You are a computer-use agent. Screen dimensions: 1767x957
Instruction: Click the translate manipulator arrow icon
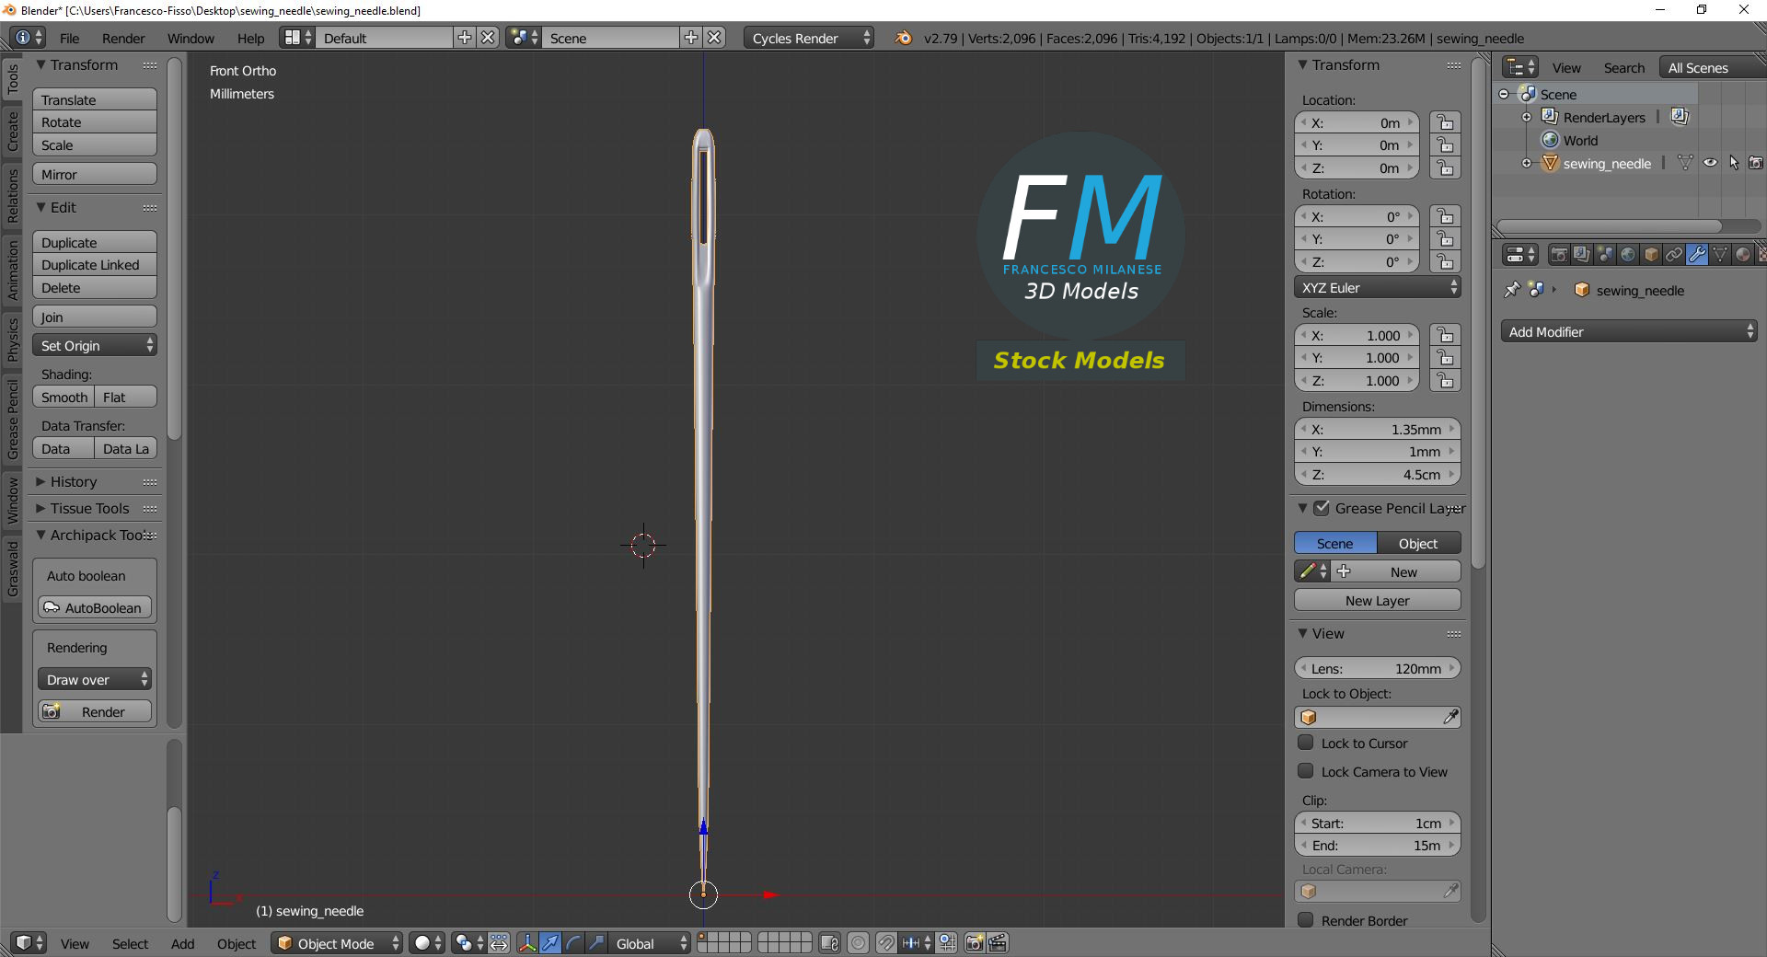point(550,943)
